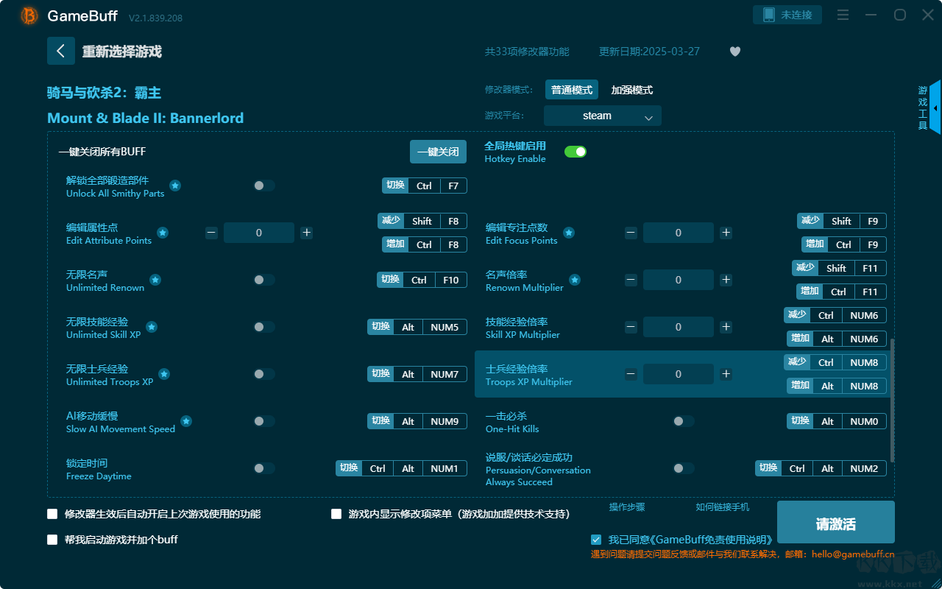
Task: Check 游戏内显示修改项菜单 checkbox
Action: 336,514
